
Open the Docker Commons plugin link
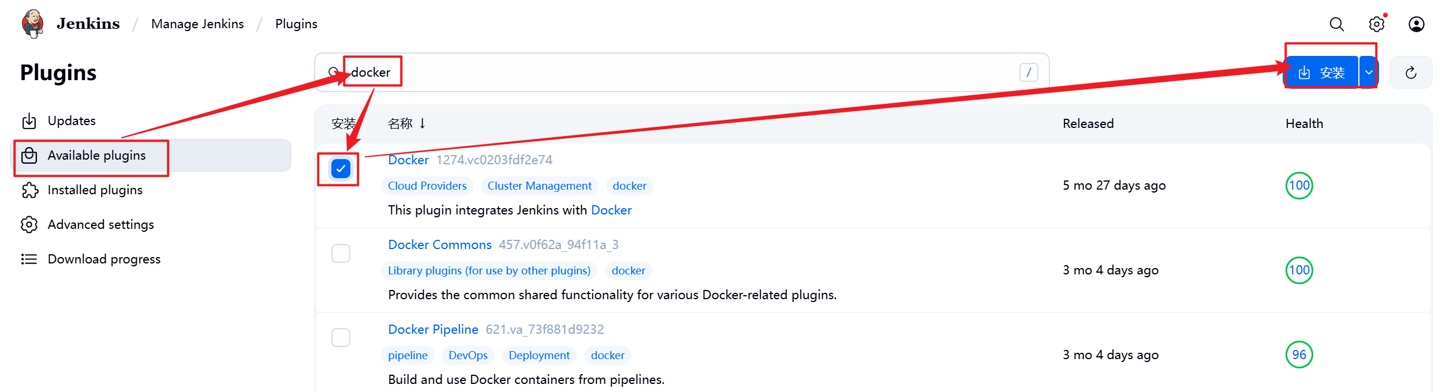tap(440, 244)
